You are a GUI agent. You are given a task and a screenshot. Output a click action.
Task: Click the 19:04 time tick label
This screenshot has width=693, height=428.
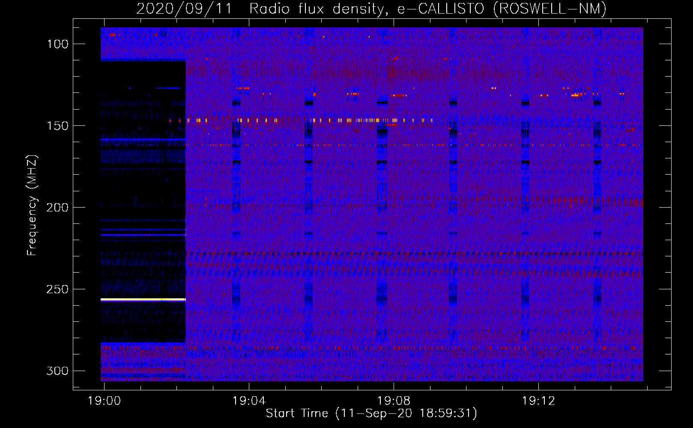pos(249,401)
